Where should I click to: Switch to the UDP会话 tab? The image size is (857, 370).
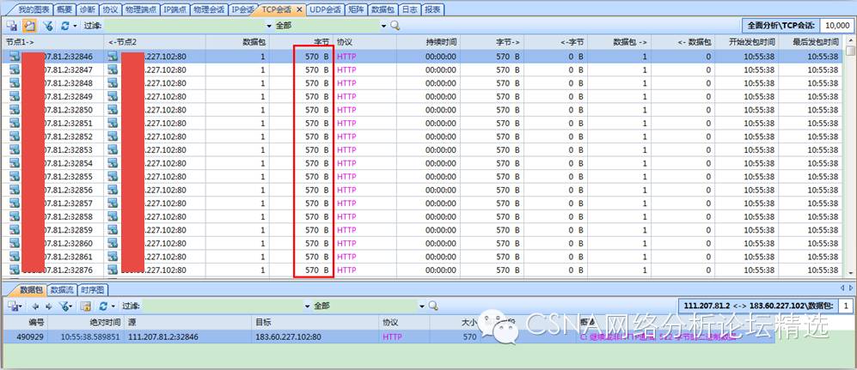pyautogui.click(x=325, y=9)
